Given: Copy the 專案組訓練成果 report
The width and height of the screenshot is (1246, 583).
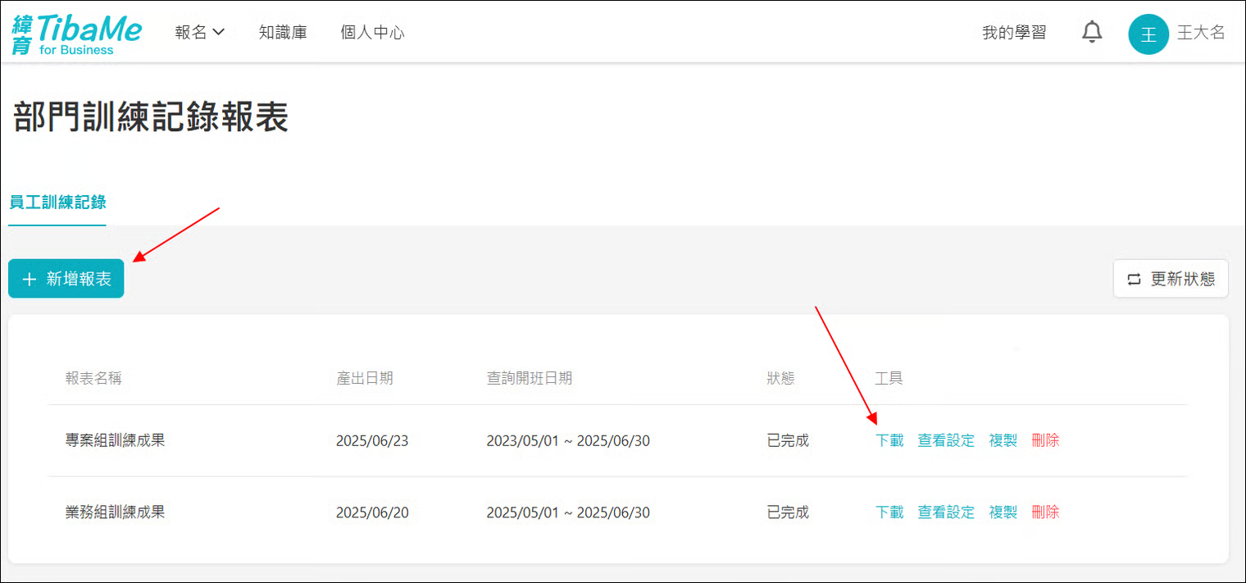Looking at the screenshot, I should (x=1003, y=440).
